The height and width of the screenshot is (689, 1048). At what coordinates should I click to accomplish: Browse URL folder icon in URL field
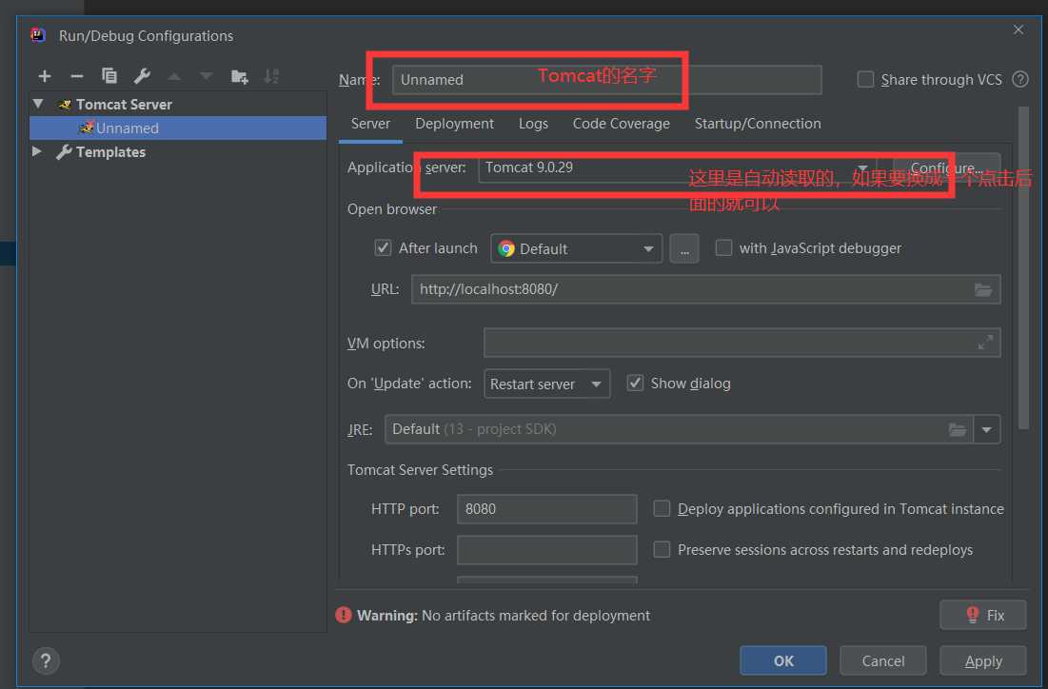point(982,289)
